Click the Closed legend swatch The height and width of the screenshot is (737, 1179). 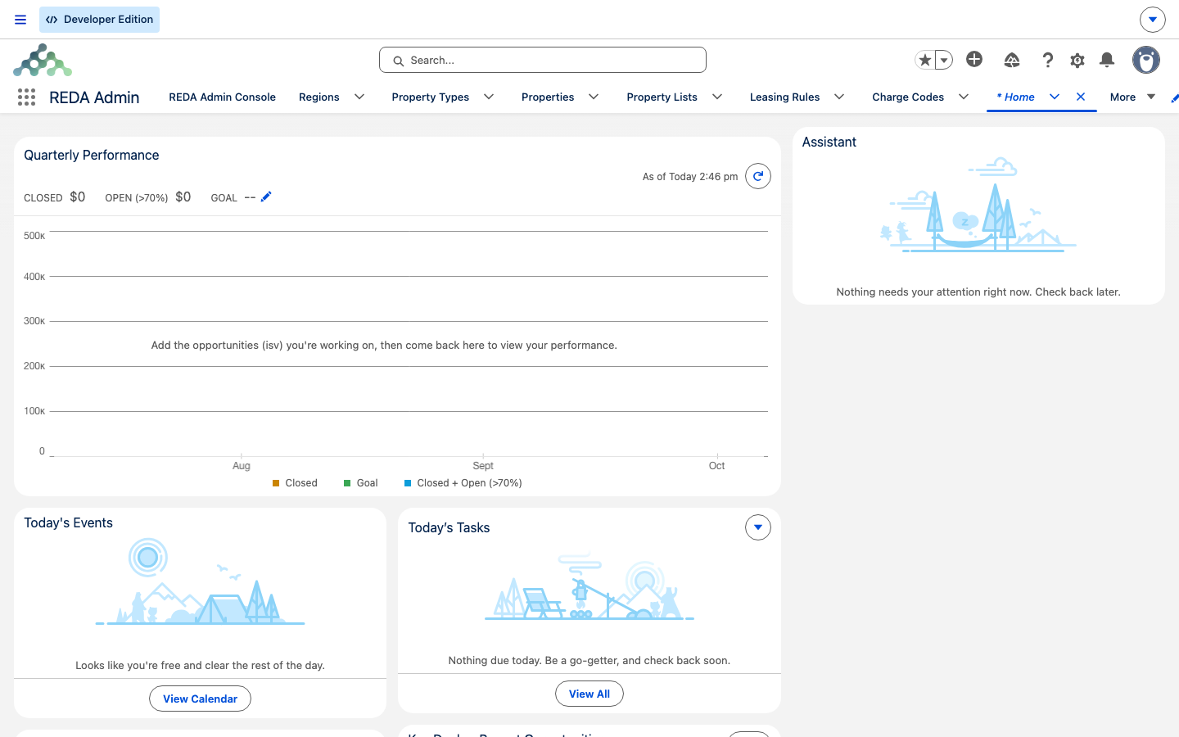(276, 483)
